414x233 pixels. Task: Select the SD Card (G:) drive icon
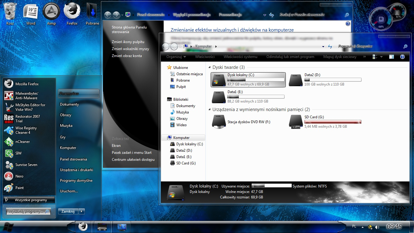pos(295,122)
